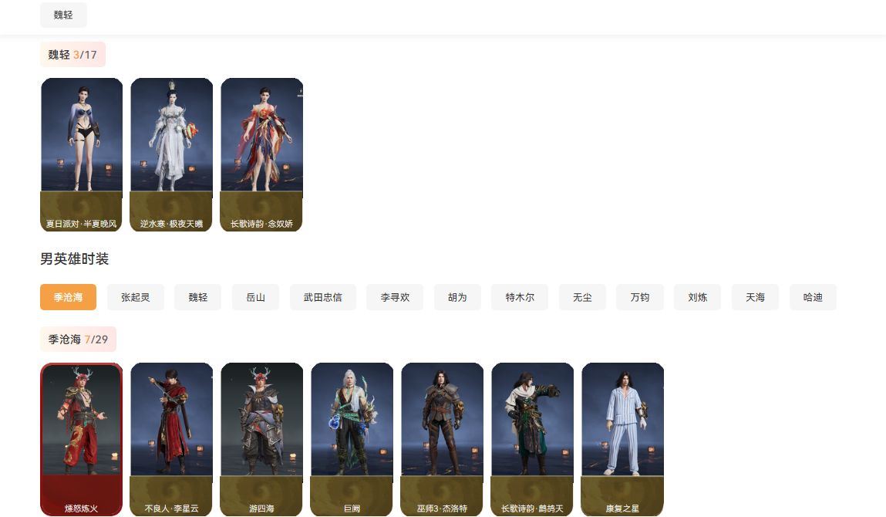Switch to the 岳山 hero tab
The image size is (886, 517).
[255, 297]
